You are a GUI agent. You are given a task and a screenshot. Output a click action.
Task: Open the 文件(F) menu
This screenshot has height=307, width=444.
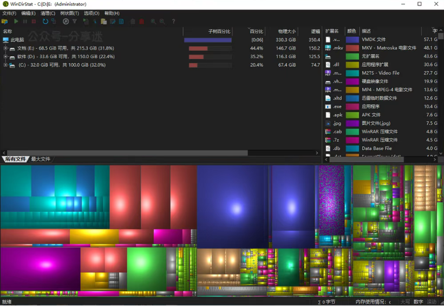tap(9, 13)
